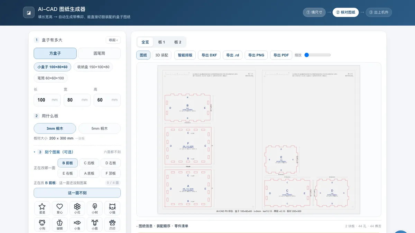This screenshot has width=415, height=233.
Task: Select F 顶板 face
Action: (111, 173)
